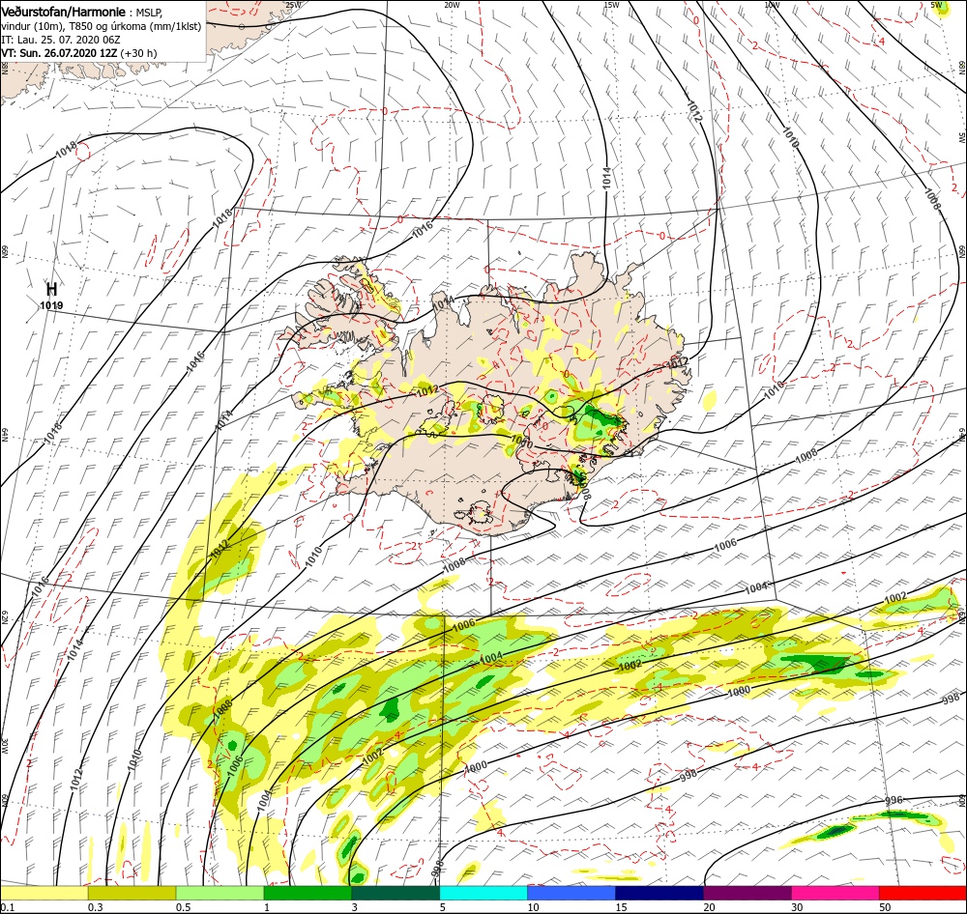
Task: Click the 'IT: Lau. 25. 07. 2020 06Z' line
Action: (x=61, y=40)
